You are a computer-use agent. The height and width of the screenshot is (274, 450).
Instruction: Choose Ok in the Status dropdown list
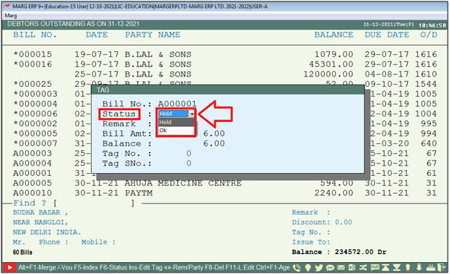point(176,131)
